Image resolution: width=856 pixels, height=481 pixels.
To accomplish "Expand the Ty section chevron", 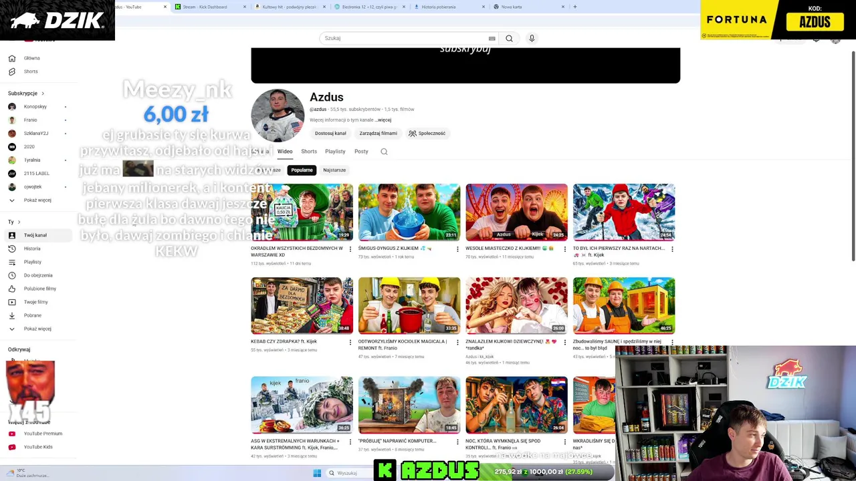I will click(x=19, y=222).
